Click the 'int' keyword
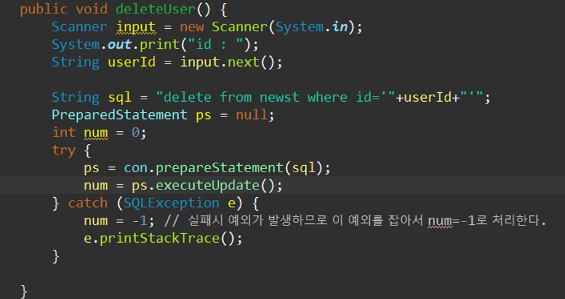This screenshot has width=565, height=299. 64,133
